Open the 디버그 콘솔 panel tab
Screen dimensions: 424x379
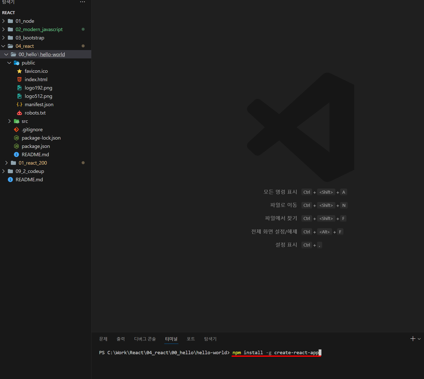145,339
